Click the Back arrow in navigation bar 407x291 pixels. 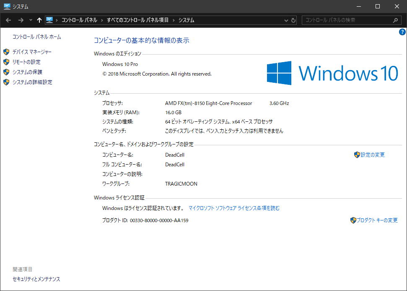[9, 20]
